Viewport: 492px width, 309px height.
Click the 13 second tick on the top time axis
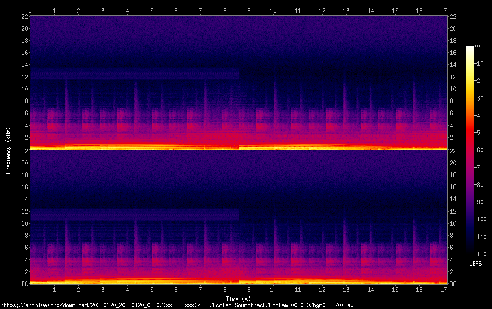pos(346,10)
